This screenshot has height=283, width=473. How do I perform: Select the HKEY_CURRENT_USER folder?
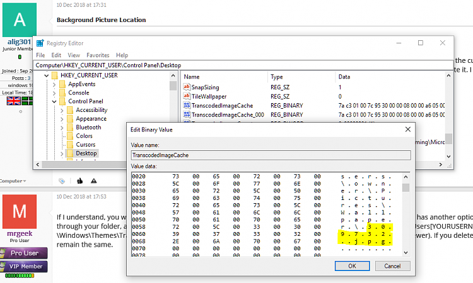tap(89, 75)
